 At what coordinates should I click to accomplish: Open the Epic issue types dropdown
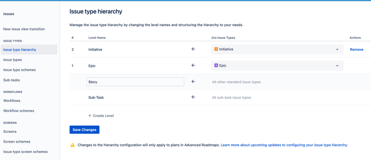(277, 66)
